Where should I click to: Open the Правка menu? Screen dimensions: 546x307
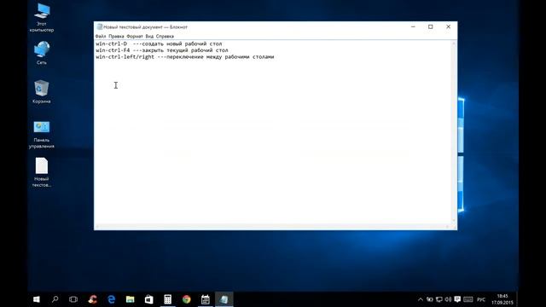[x=116, y=36]
